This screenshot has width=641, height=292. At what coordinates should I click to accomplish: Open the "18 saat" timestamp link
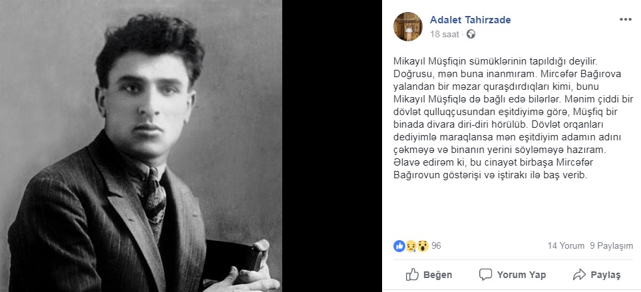(x=445, y=35)
